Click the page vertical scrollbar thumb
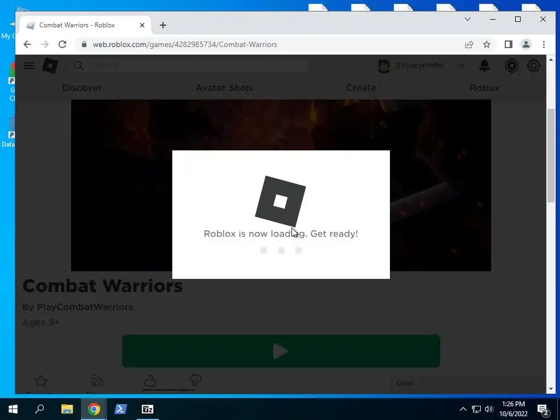The width and height of the screenshot is (560, 420). pos(550,155)
